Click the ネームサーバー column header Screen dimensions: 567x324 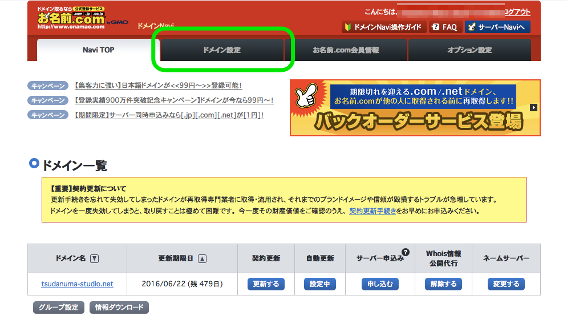[507, 258]
